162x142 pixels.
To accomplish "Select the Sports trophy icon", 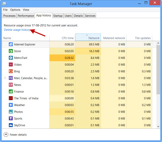I will click(11, 118).
